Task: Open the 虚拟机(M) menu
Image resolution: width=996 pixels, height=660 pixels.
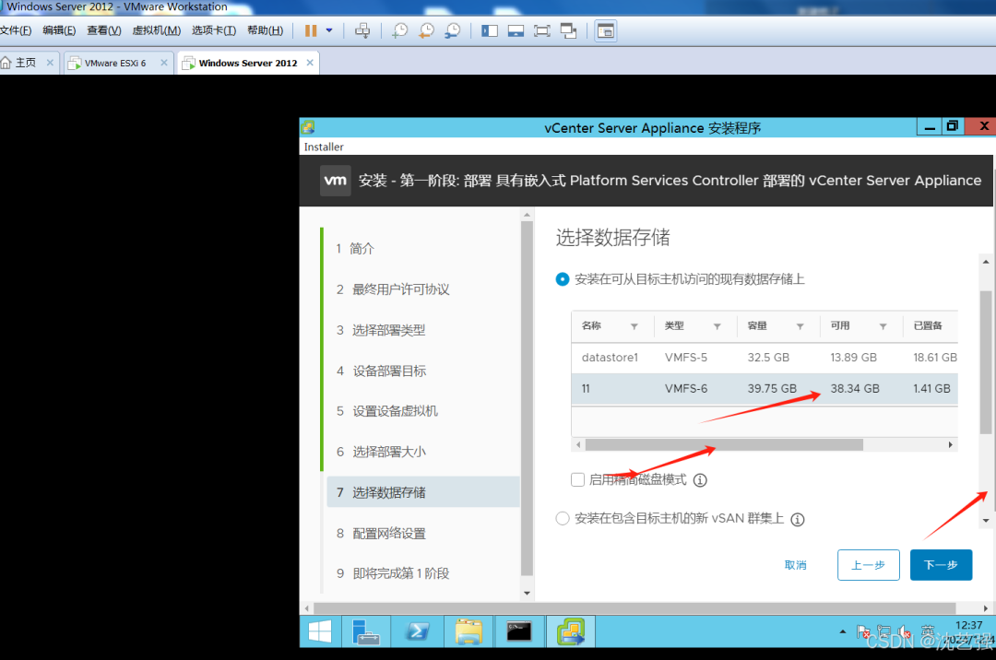Action: coord(156,30)
